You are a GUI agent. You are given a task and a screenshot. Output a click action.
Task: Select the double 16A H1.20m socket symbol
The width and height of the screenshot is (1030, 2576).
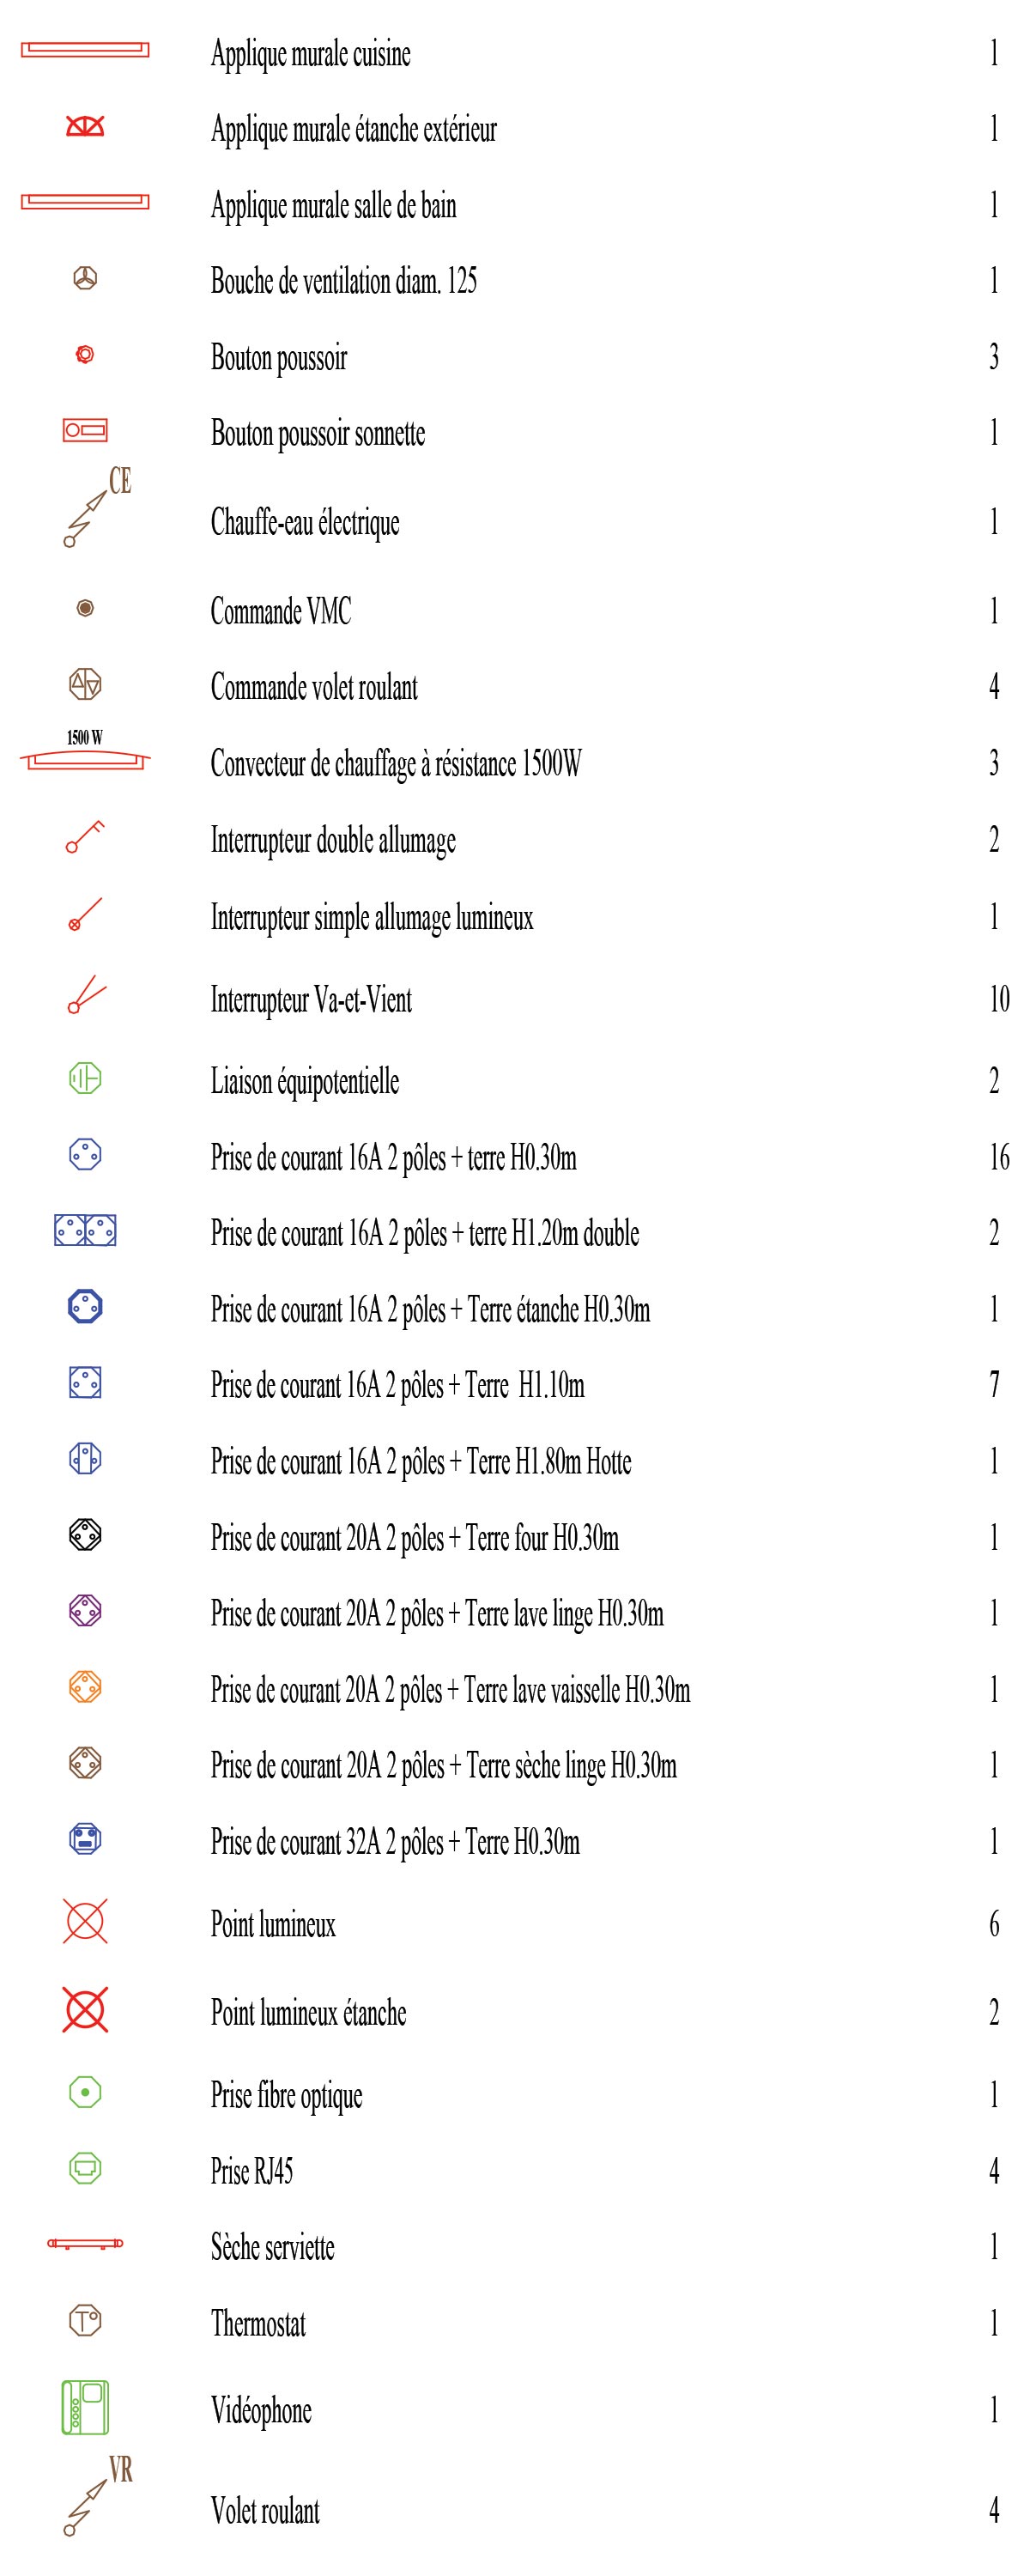coord(85,1230)
